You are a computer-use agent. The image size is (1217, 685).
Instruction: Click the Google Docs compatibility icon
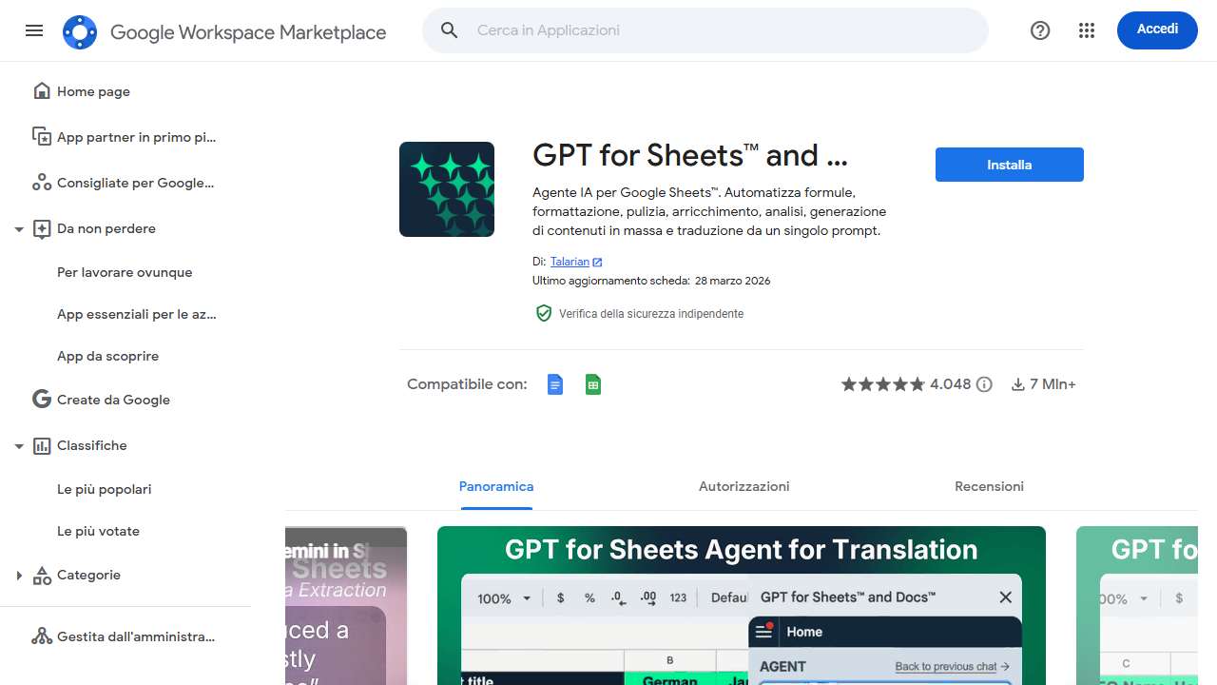coord(554,383)
